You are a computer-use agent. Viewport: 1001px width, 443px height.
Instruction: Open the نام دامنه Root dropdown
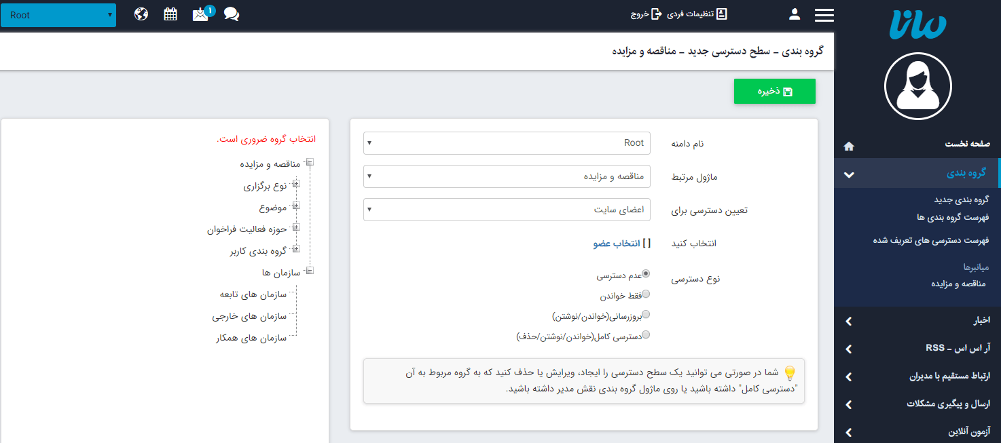point(507,143)
